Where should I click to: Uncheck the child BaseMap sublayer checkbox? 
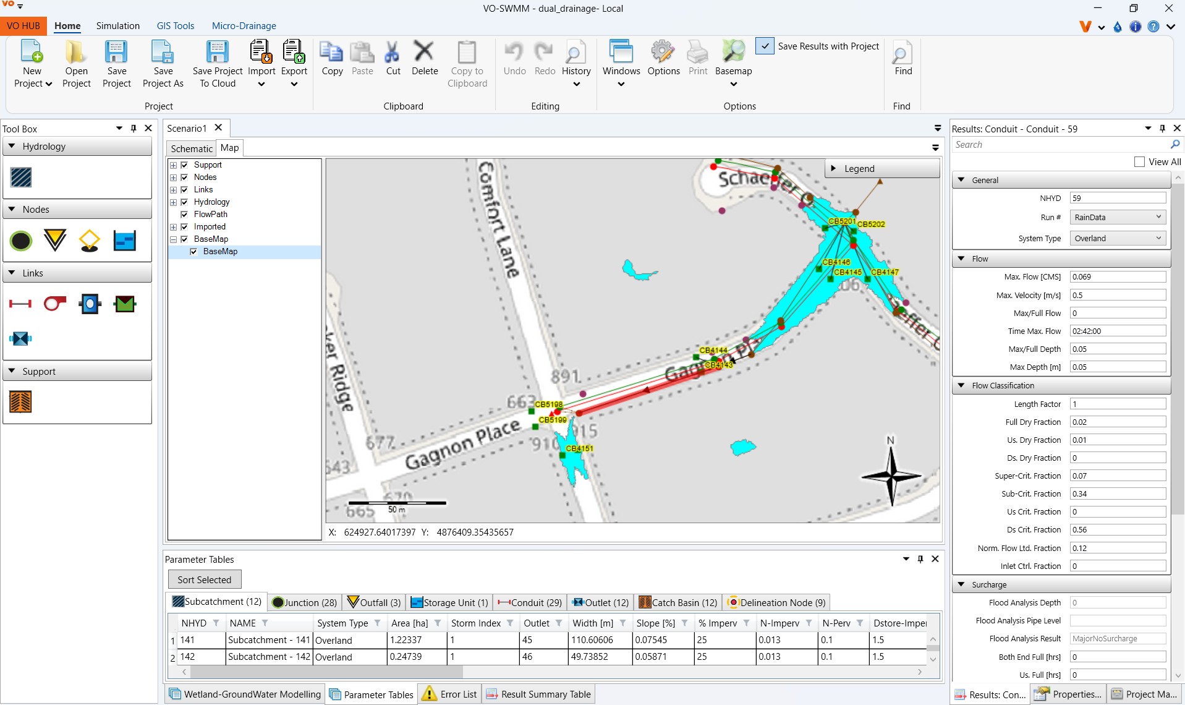(x=193, y=252)
